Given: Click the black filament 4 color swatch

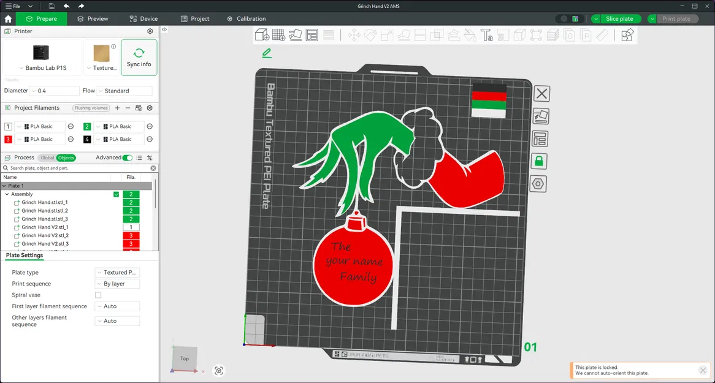Looking at the screenshot, I should coord(87,140).
